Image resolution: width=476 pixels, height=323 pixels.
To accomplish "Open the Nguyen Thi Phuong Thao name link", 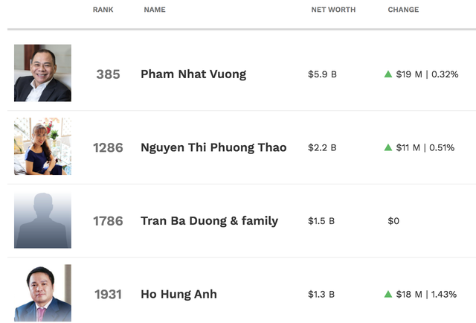I will (213, 147).
